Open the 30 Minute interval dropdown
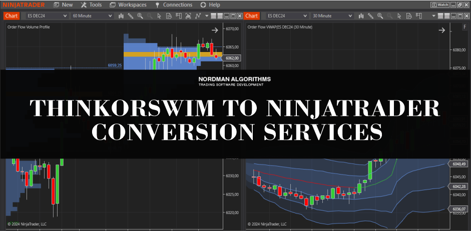This screenshot has height=231, width=471. click(332, 16)
